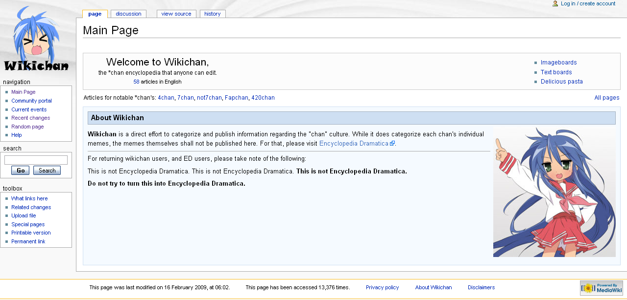Open the 4chan article link
This screenshot has width=627, height=300.
166,98
